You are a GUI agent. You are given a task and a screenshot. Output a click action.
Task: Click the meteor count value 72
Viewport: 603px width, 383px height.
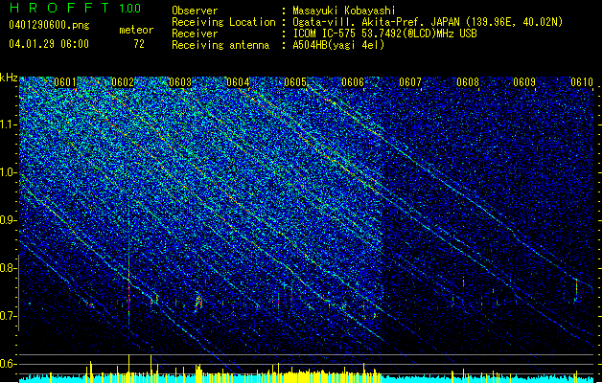click(x=139, y=44)
